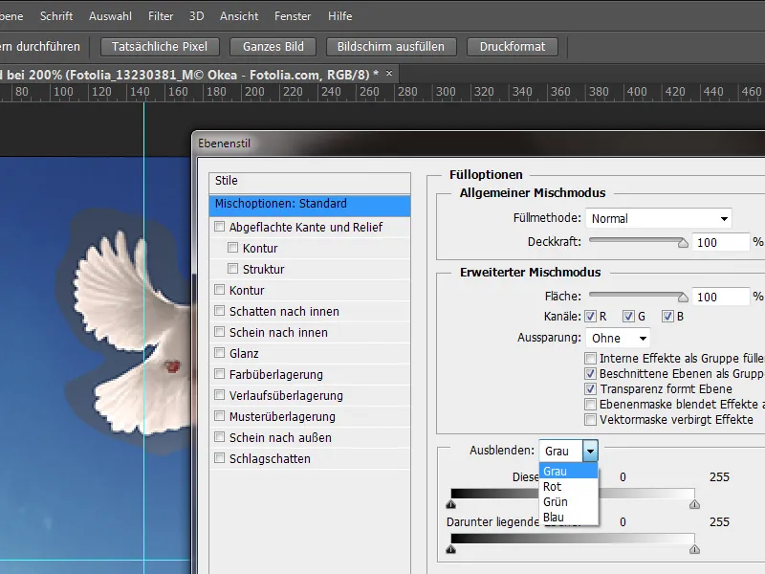The image size is (765, 574).
Task: Uncheck Transparenz formt Ebene
Action: [x=590, y=389]
